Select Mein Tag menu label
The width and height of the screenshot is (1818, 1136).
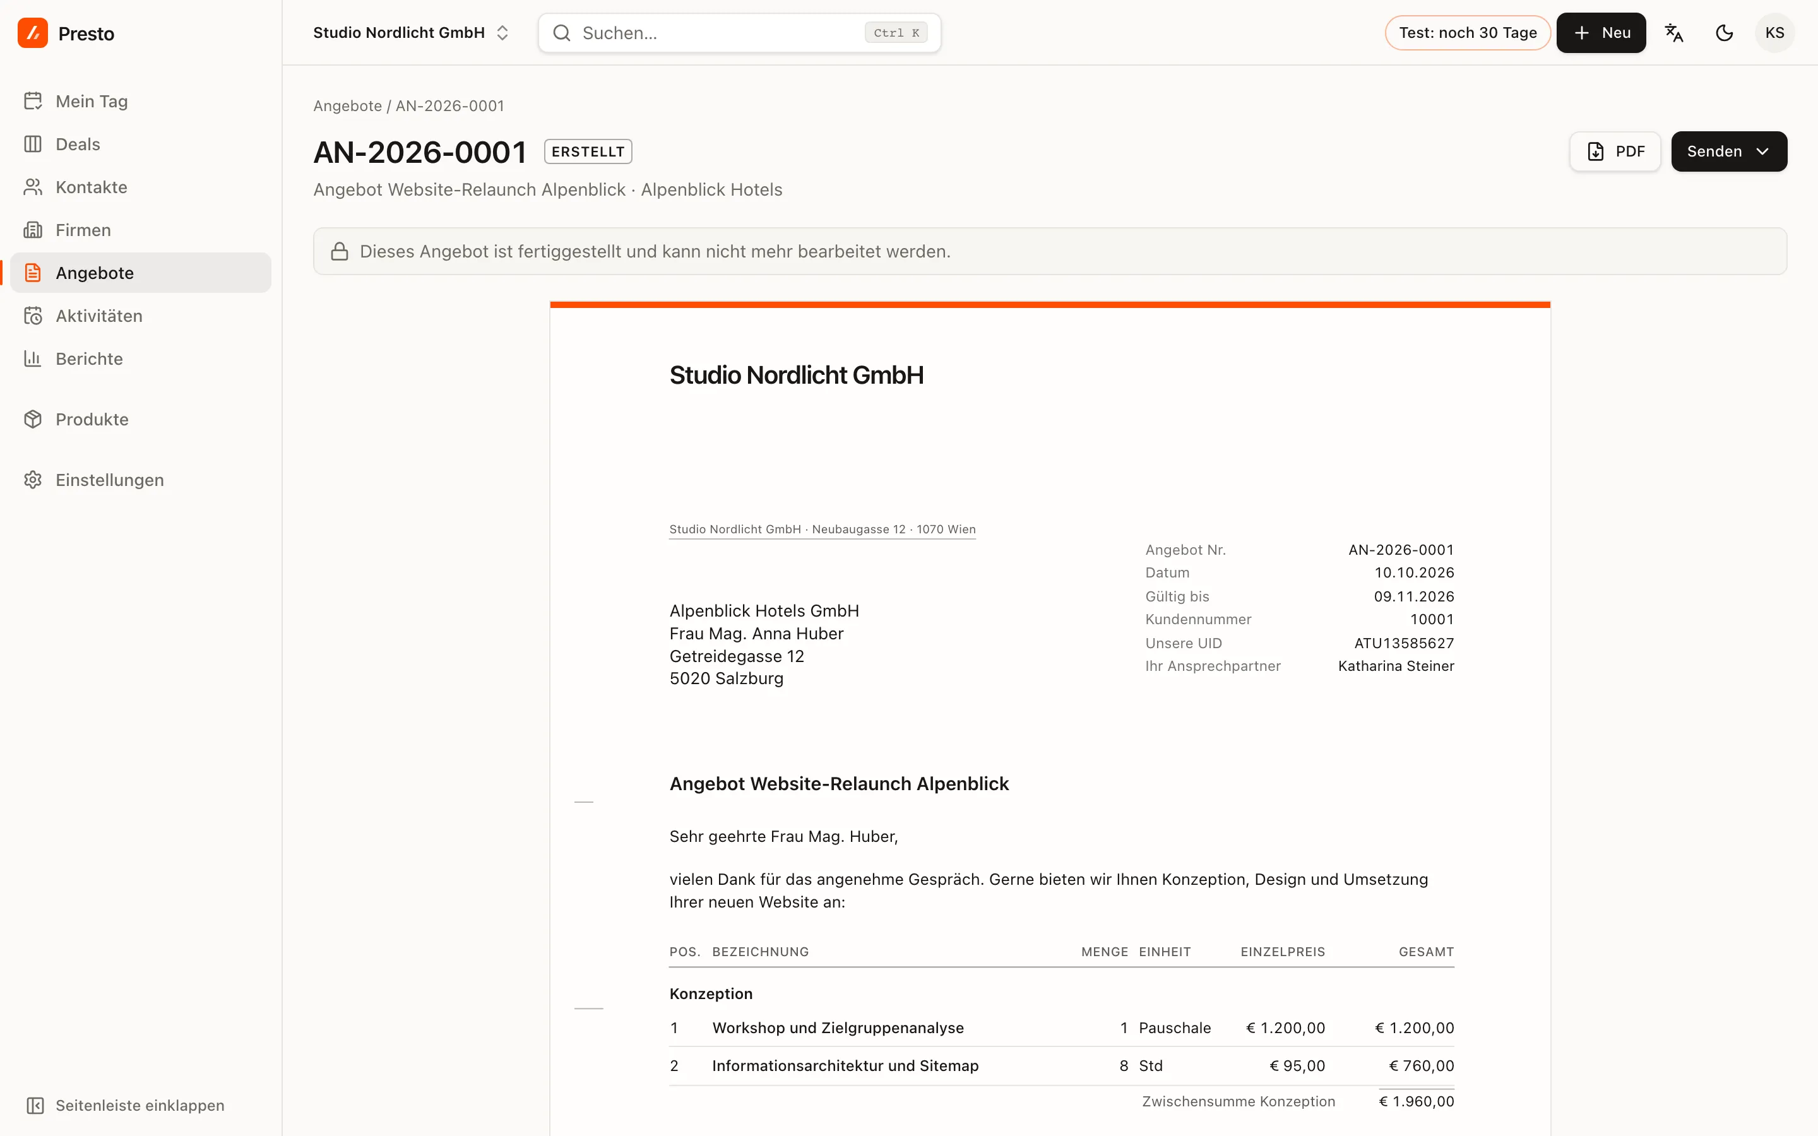[x=92, y=102]
